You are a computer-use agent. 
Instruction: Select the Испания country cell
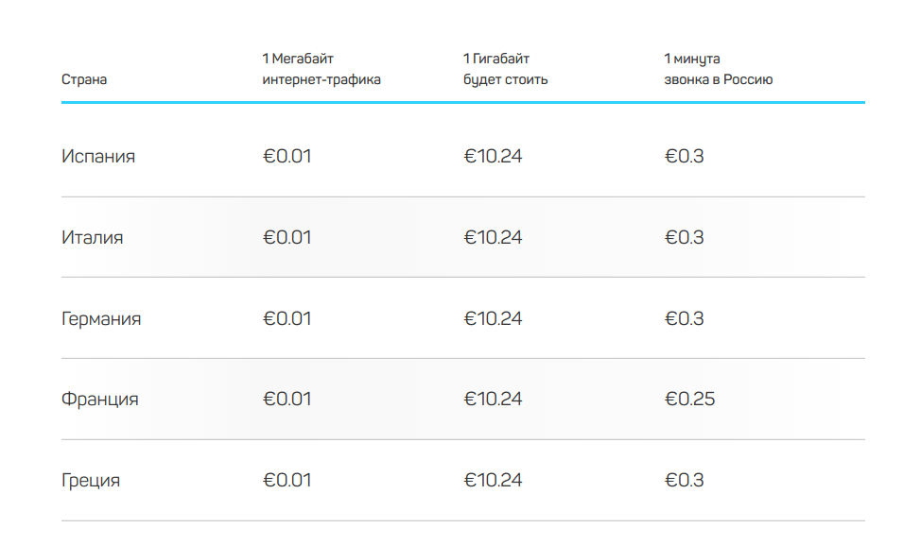[x=98, y=157]
